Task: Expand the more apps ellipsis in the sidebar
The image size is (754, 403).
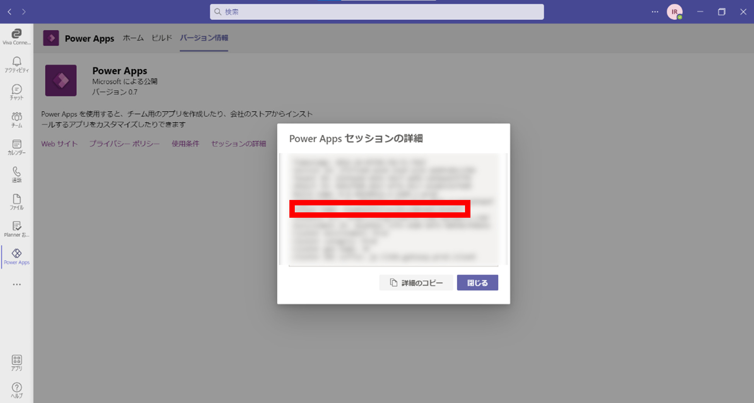Action: 16,284
